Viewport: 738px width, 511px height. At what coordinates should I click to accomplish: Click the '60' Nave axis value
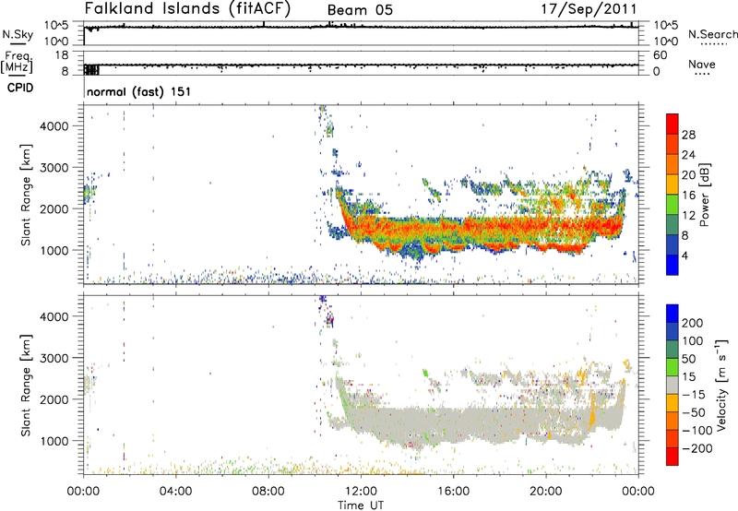pyautogui.click(x=660, y=55)
